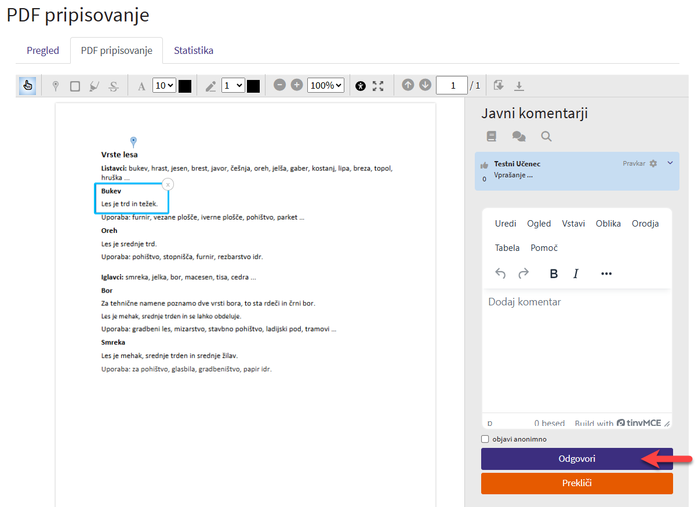Click the 'Smreka' heading in the document
This screenshot has height=507, width=698.
[113, 342]
